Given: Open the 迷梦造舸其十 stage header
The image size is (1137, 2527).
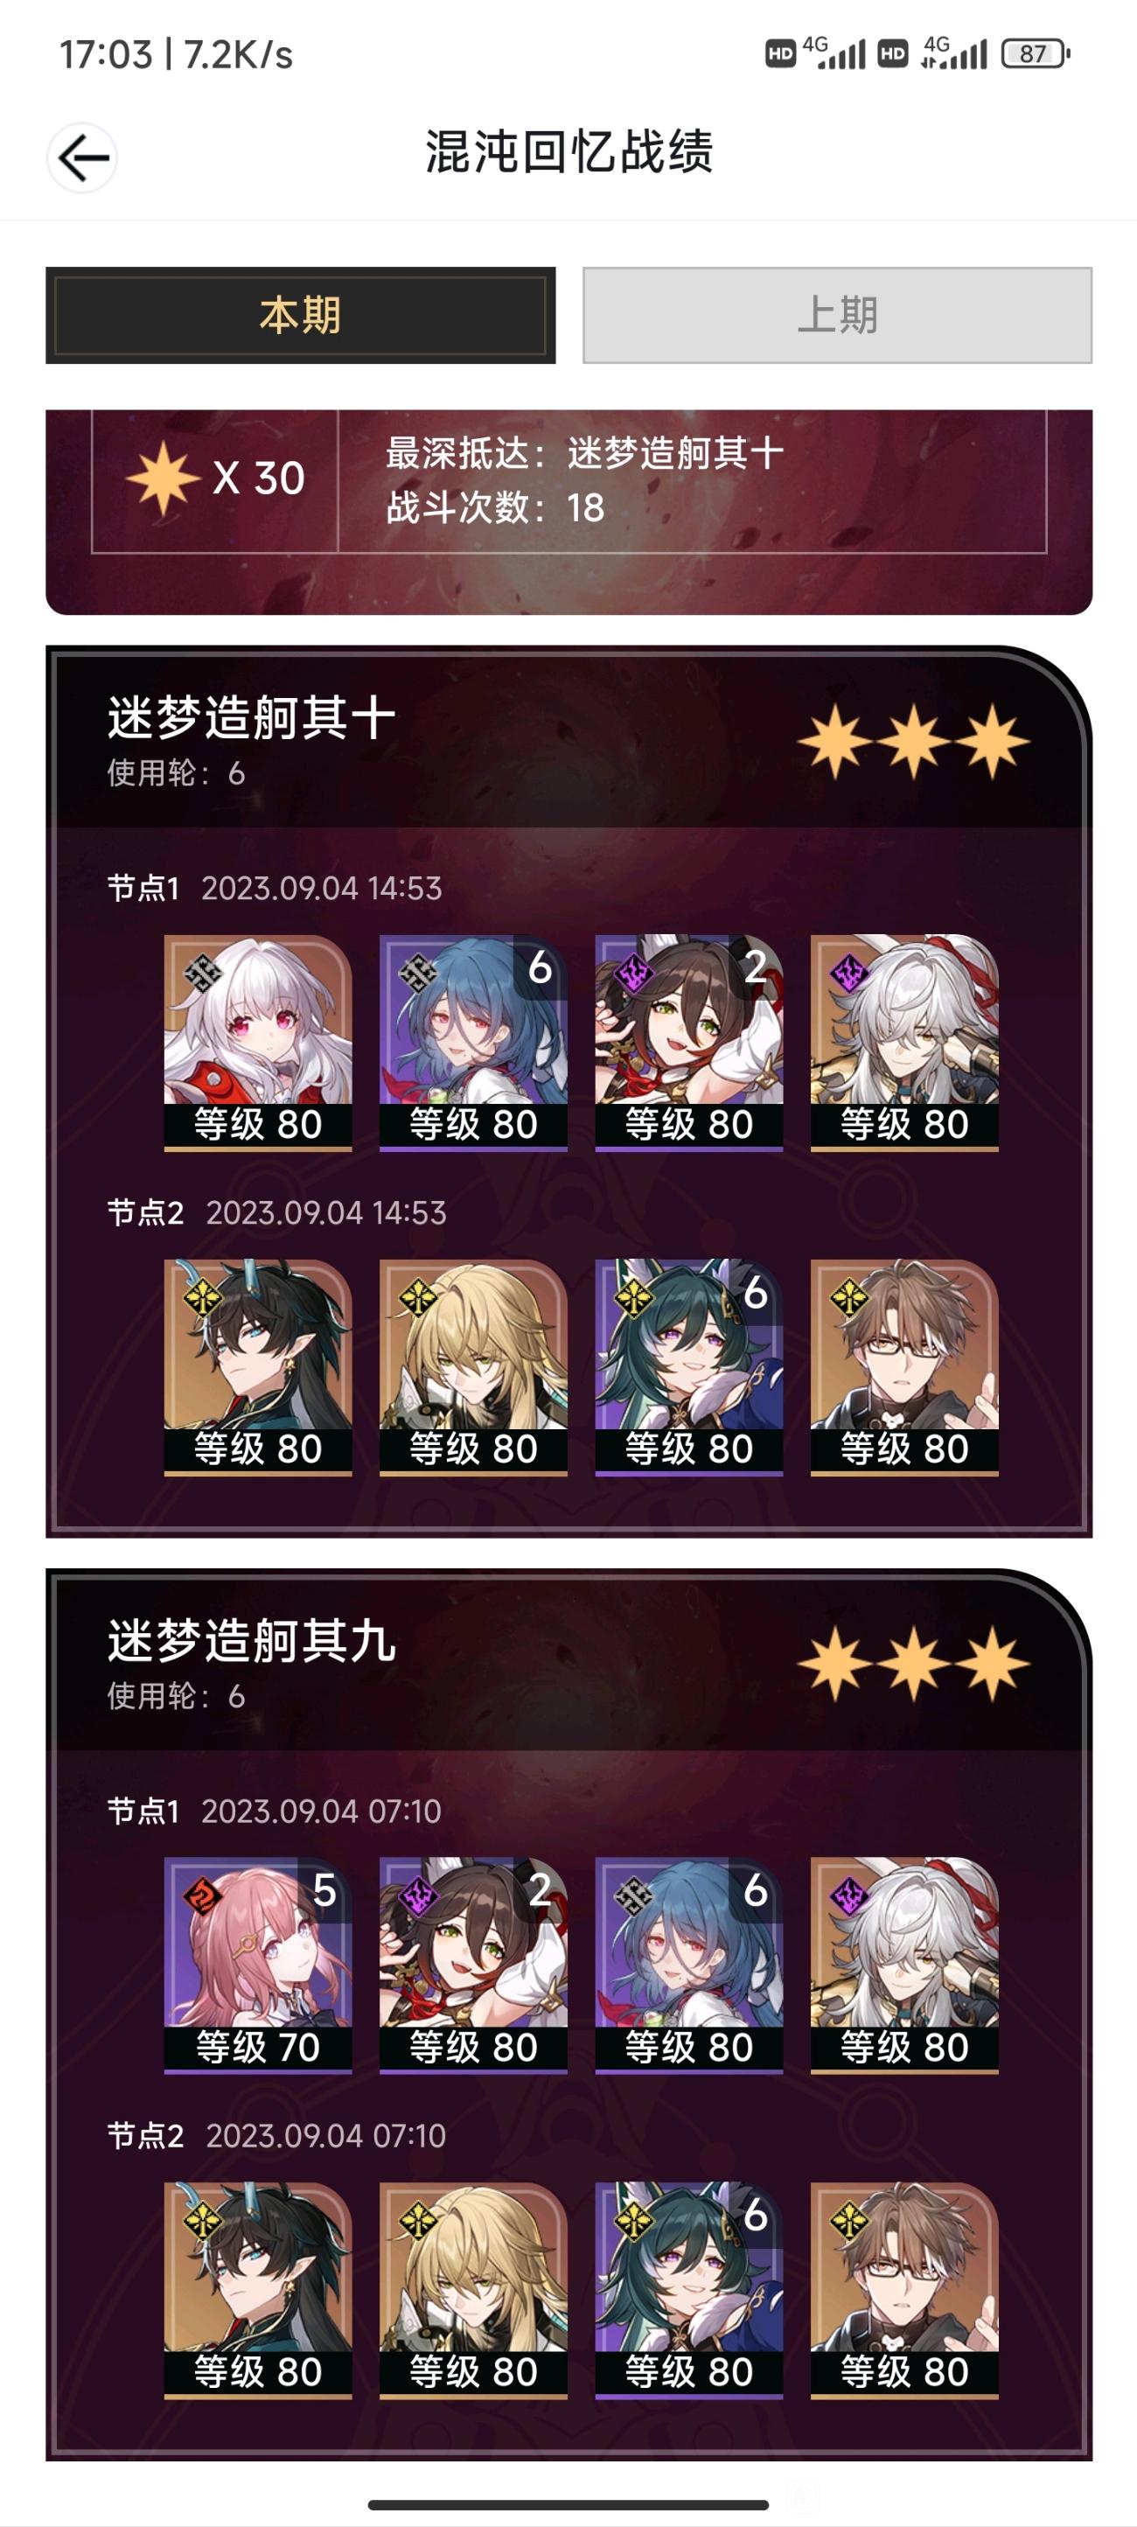Looking at the screenshot, I should [569, 737].
